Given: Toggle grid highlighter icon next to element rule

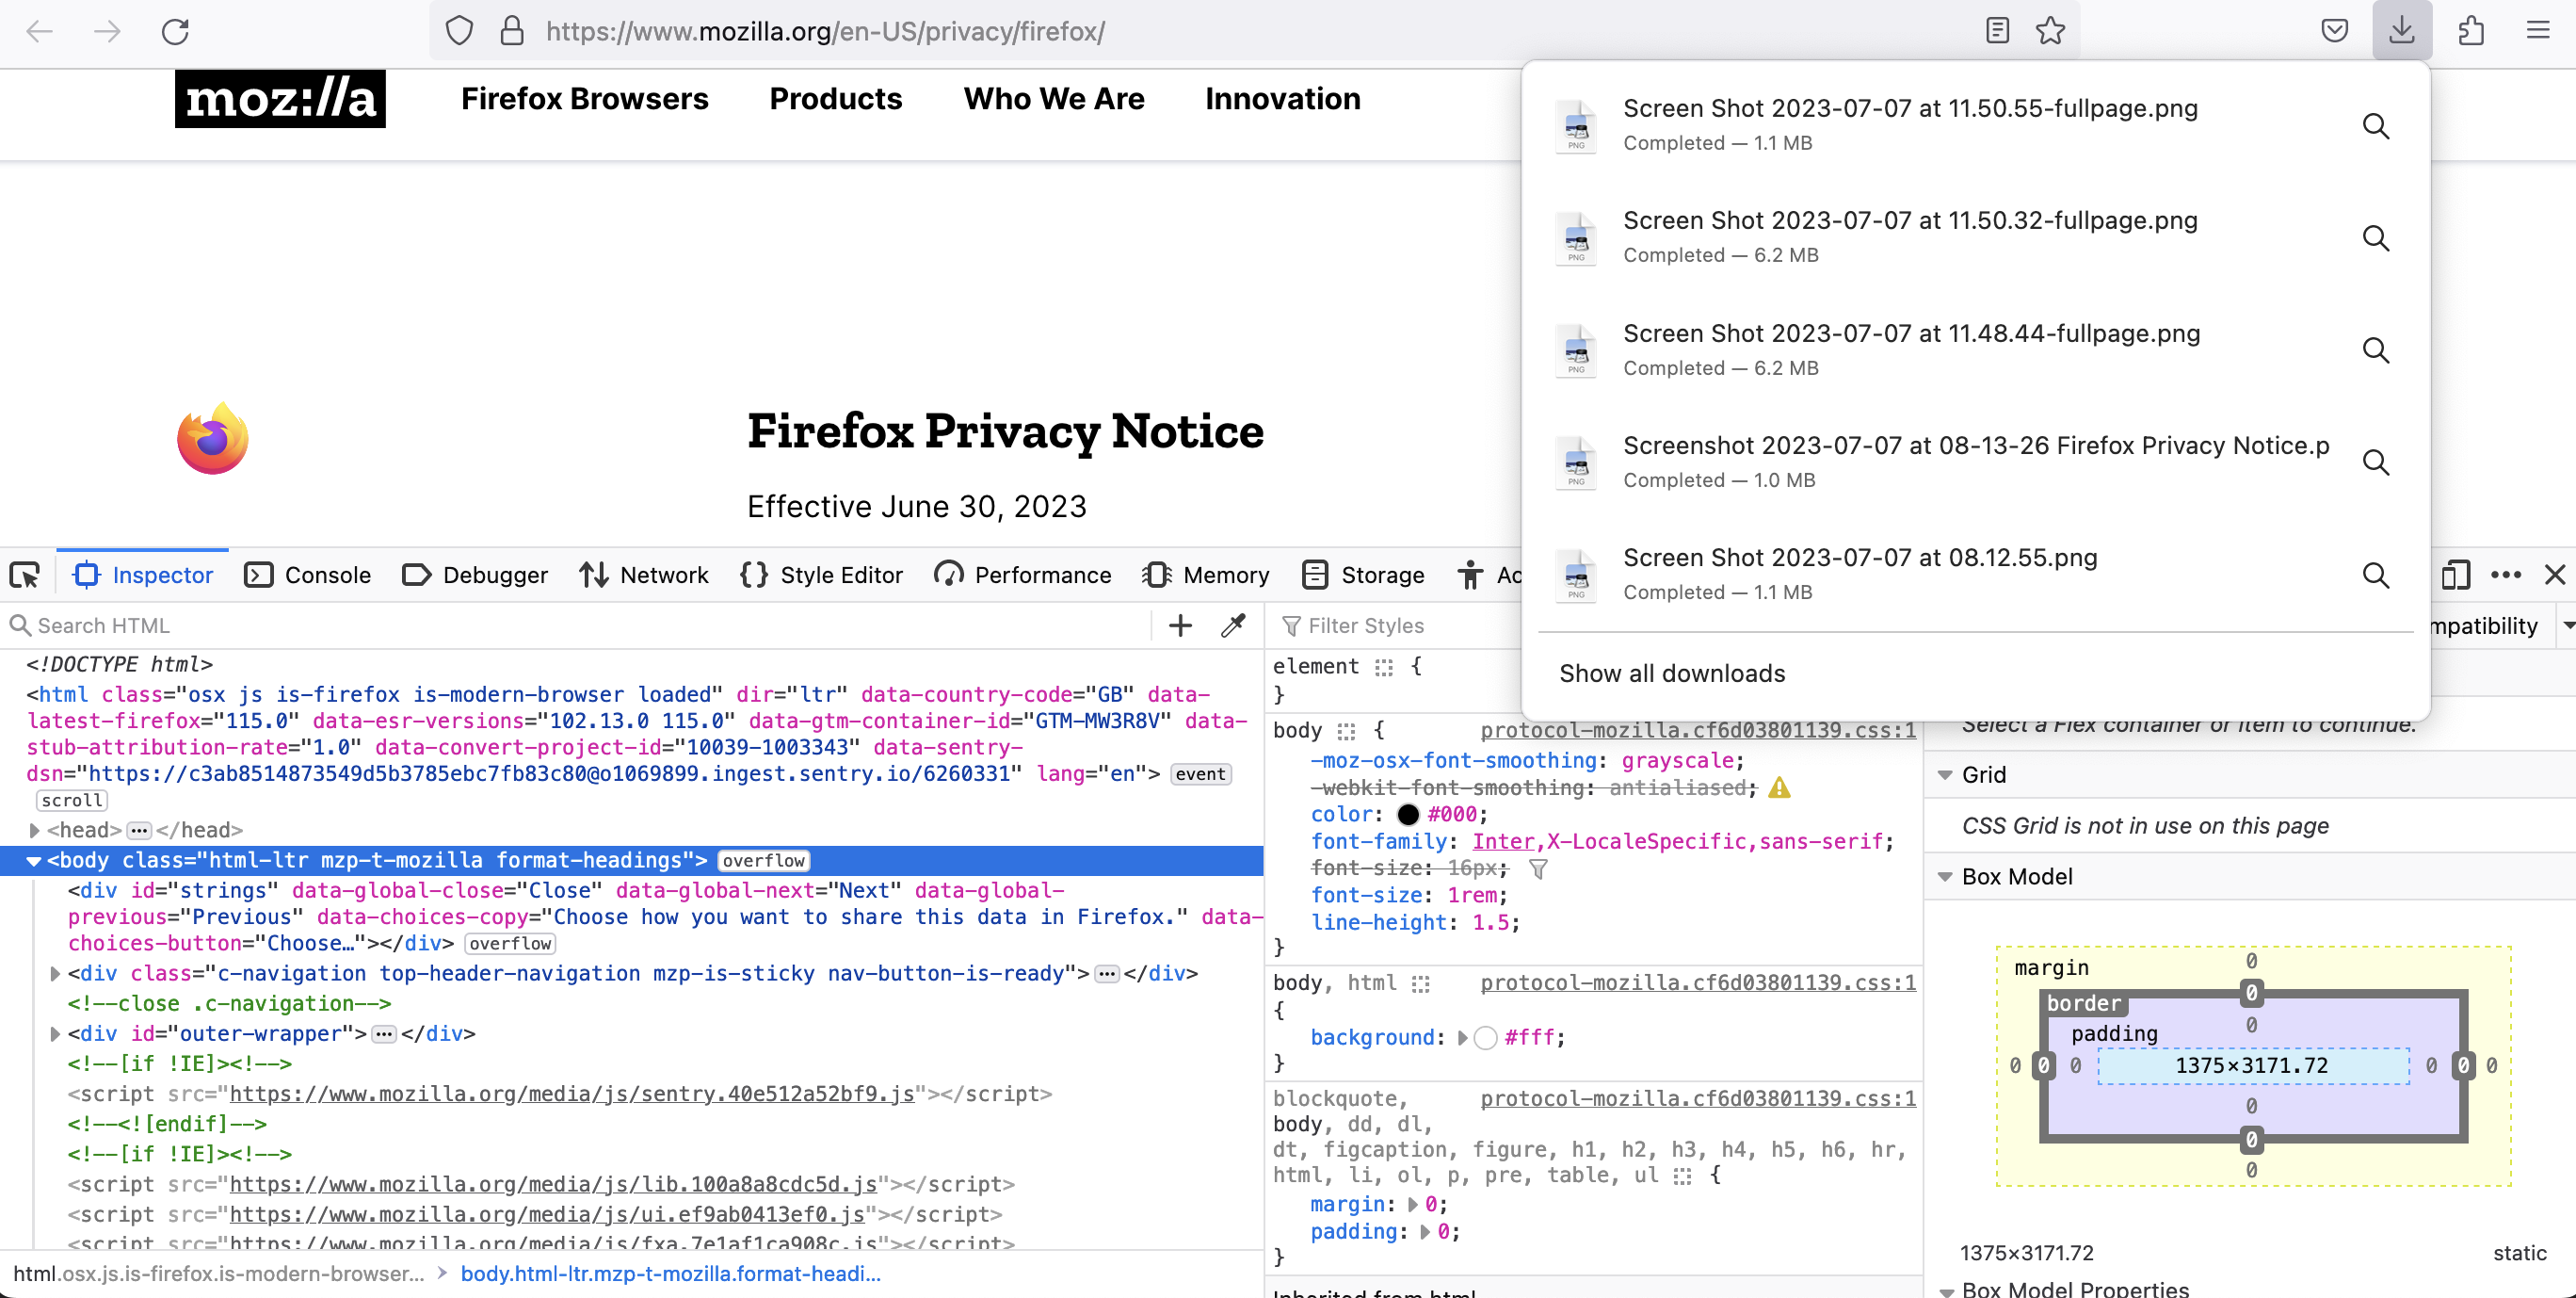Looking at the screenshot, I should (1384, 668).
